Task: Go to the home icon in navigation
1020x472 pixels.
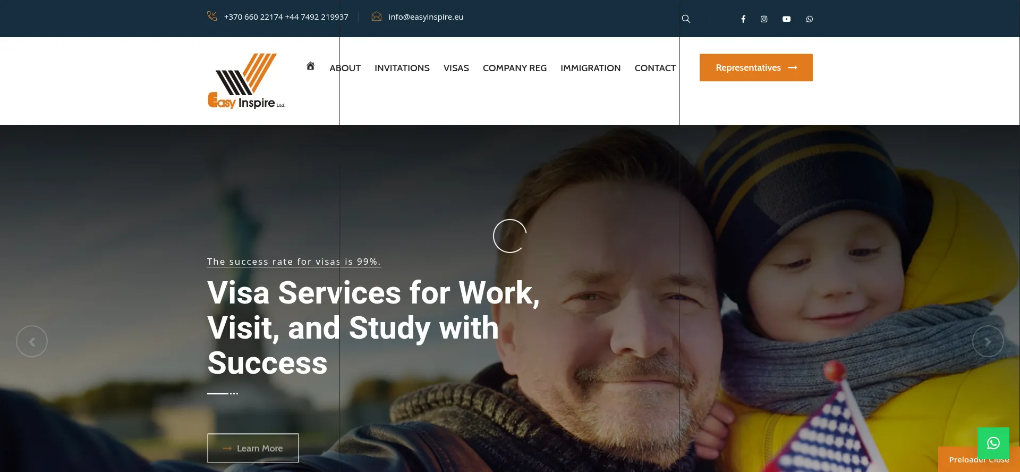Action: pos(310,66)
